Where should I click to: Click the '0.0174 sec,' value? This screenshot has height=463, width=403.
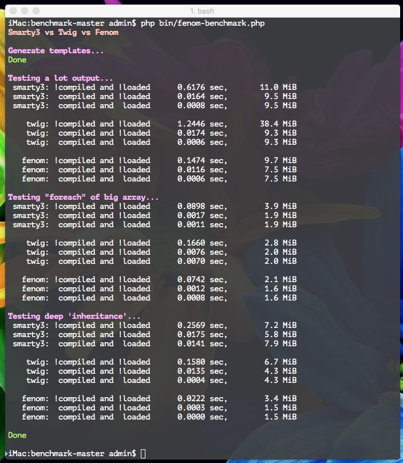pos(202,133)
